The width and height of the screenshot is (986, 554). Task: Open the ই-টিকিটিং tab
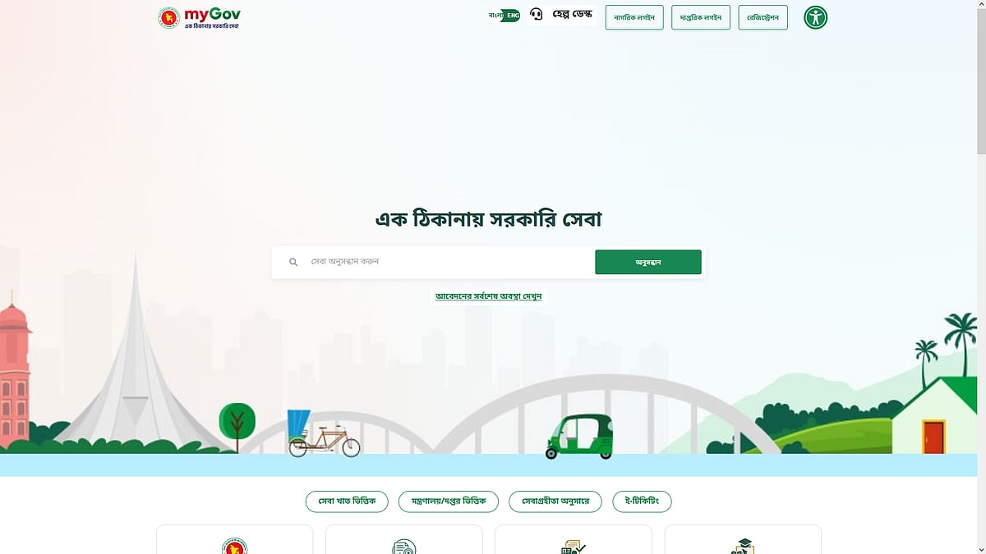coord(642,501)
